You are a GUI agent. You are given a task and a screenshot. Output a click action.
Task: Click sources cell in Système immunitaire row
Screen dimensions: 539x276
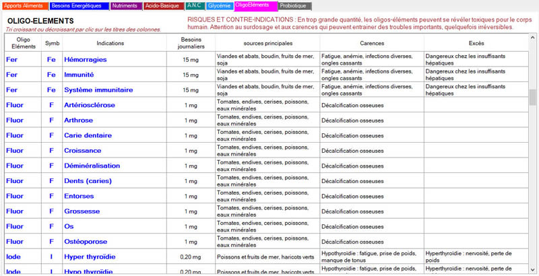tap(267, 90)
